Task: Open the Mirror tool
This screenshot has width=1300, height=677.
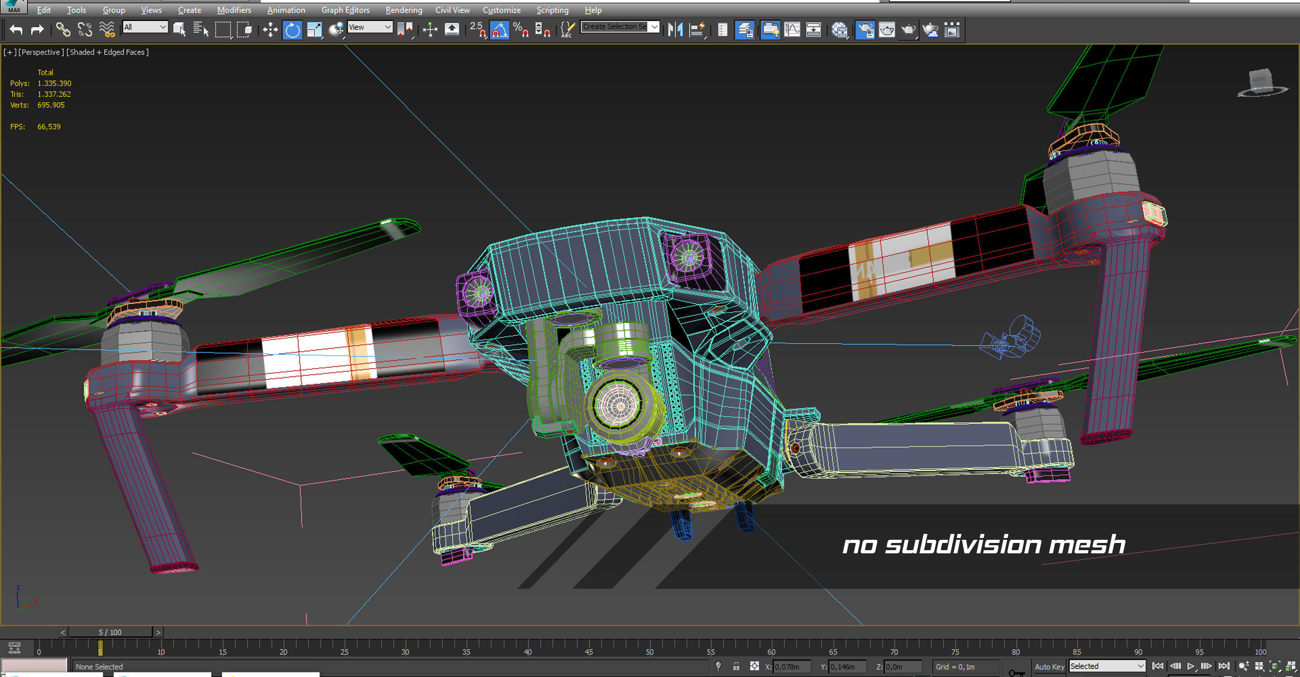Action: point(675,30)
